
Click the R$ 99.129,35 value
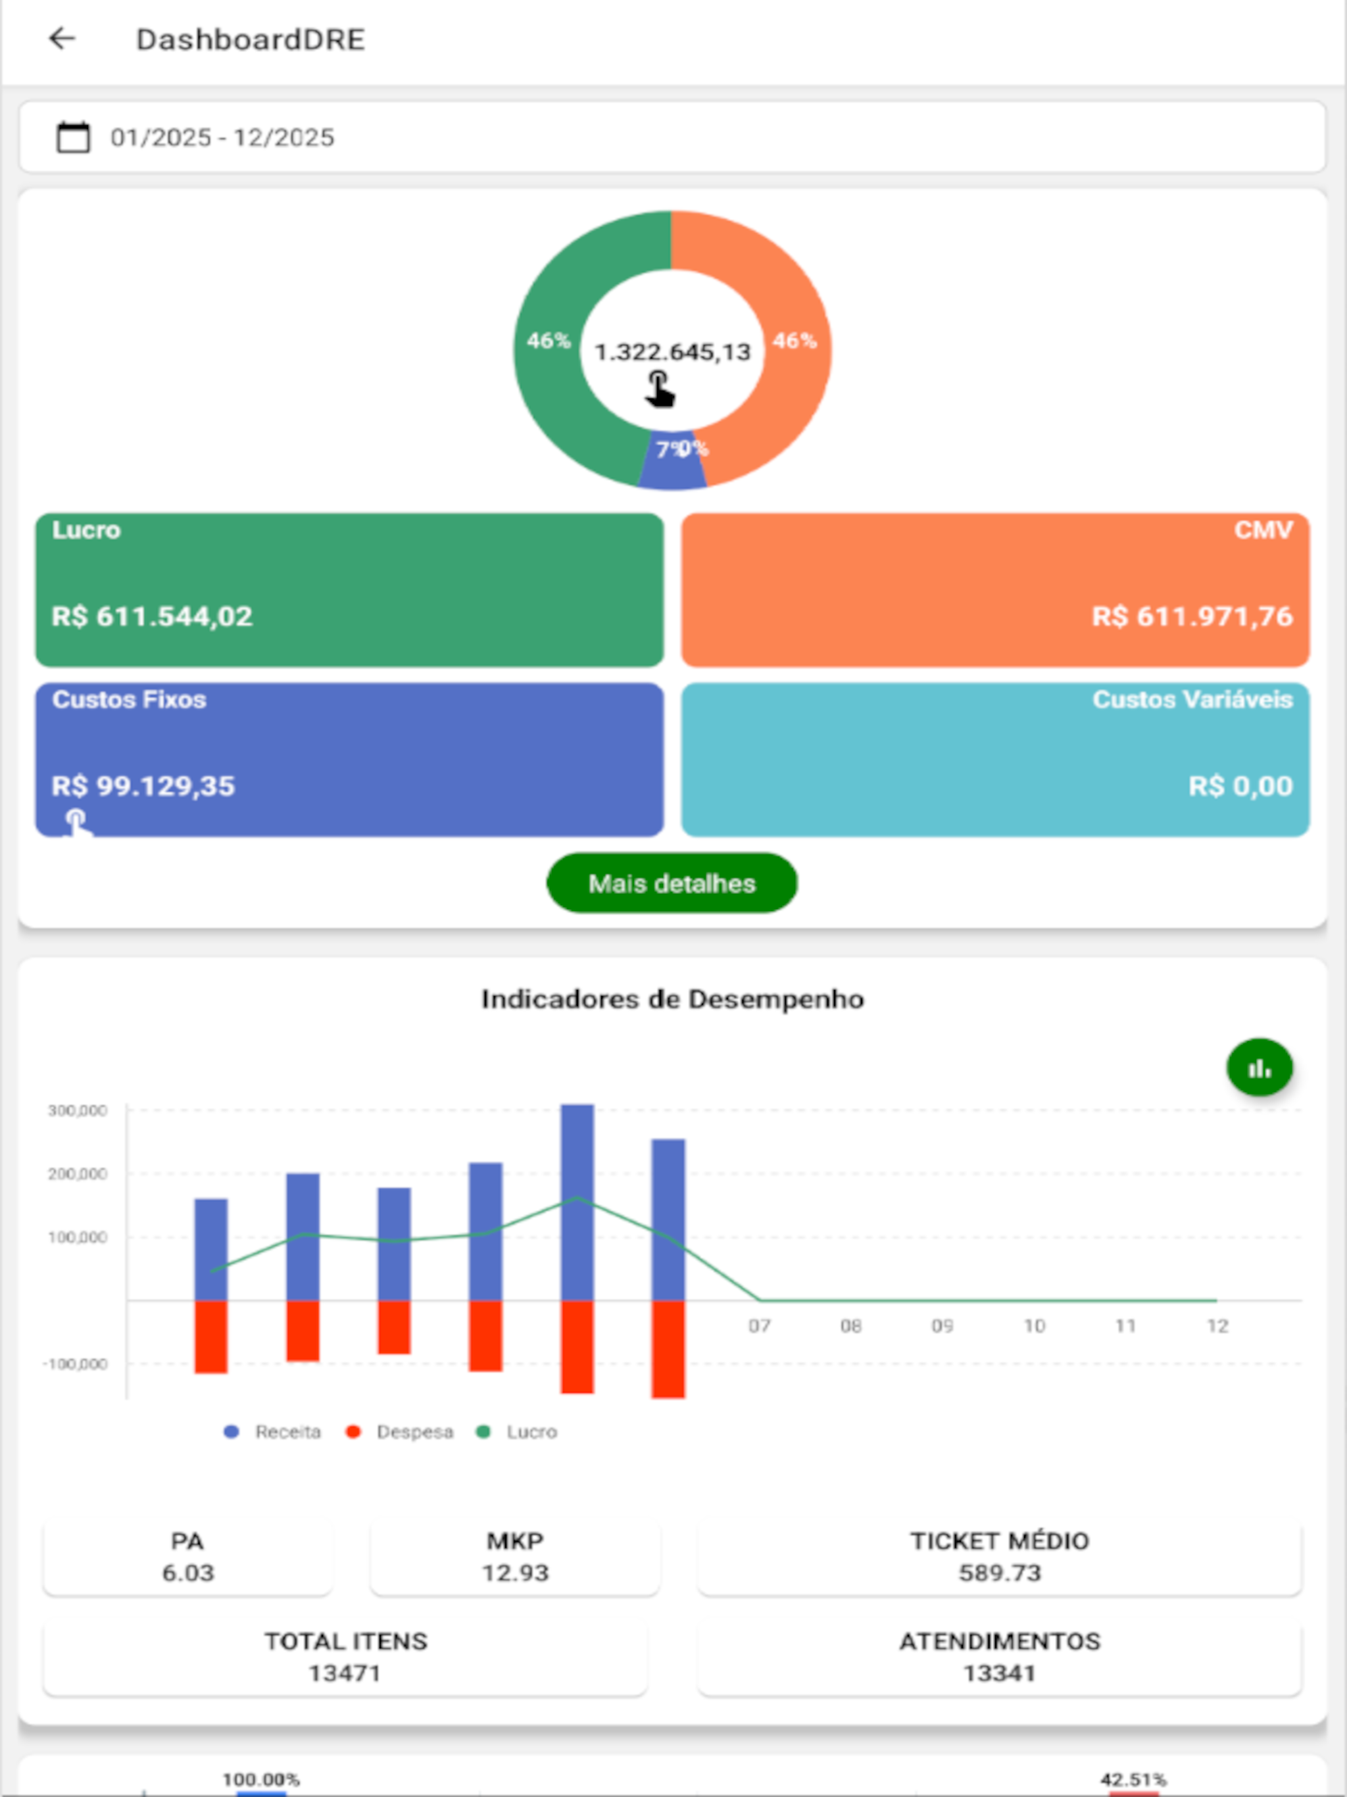(x=143, y=787)
